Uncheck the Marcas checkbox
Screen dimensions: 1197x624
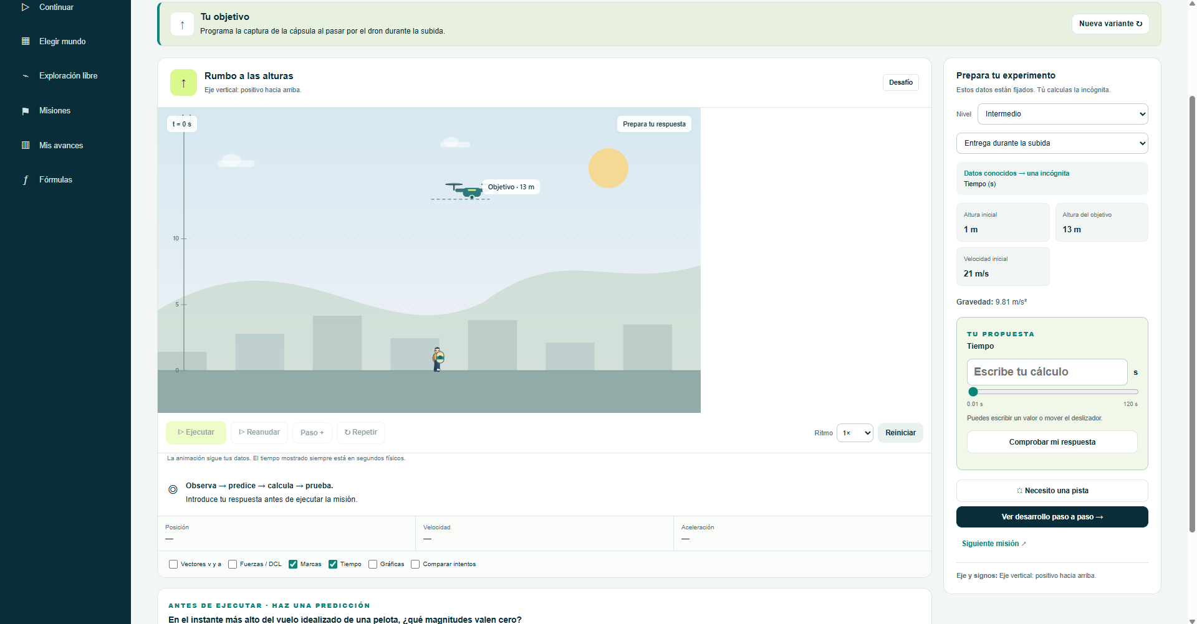coord(293,564)
